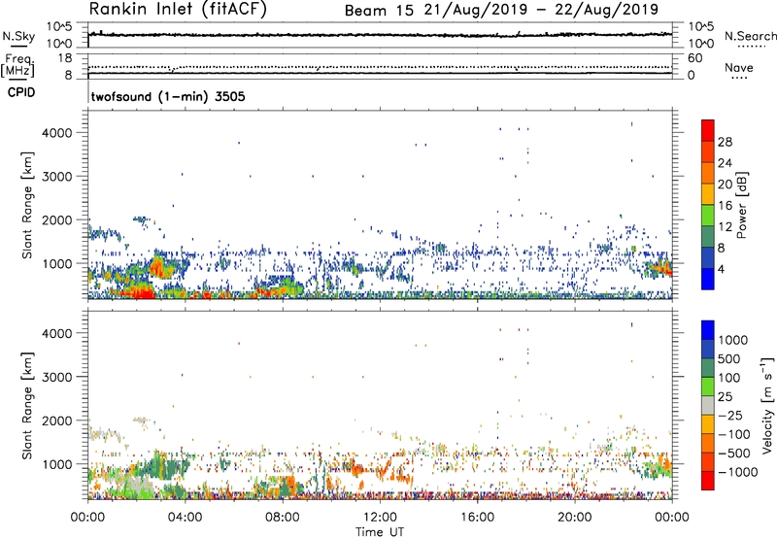This screenshot has height=538, width=777.
Task: Click the '-1000' value on the velocity scale
Action: click(x=738, y=472)
